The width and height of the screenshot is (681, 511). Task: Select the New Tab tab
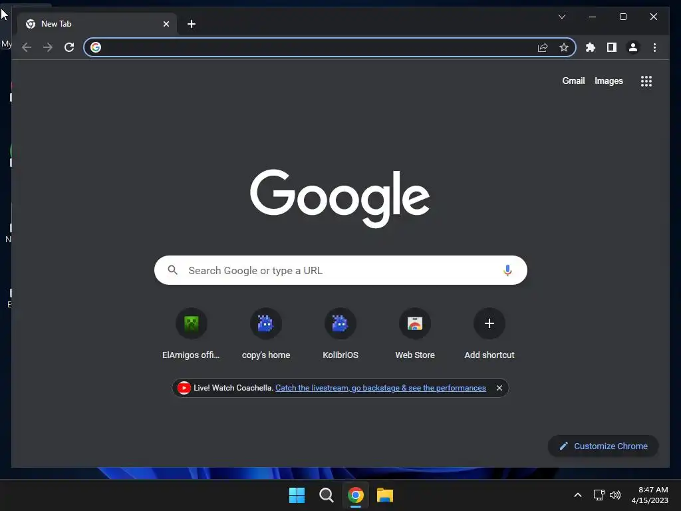[97, 24]
